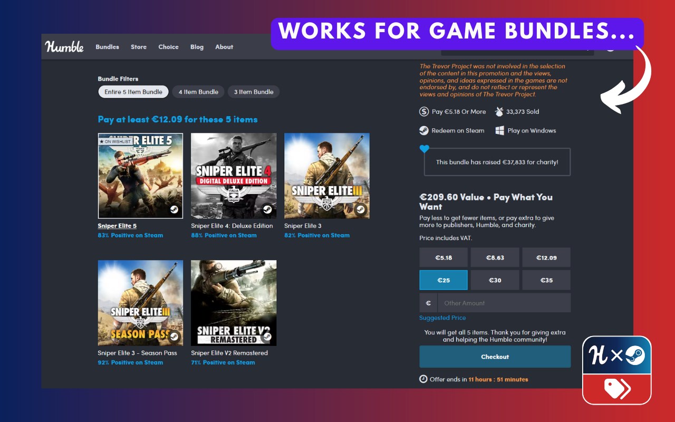Screen dimensions: 675x422
Task: Click the On Wishlist badge
Action: click(x=115, y=141)
